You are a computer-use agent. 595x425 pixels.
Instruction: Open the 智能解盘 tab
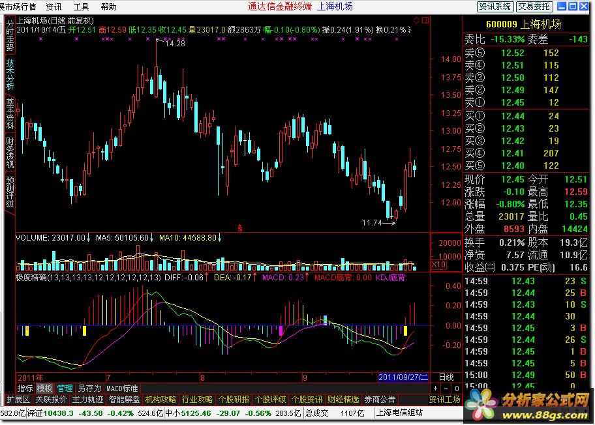point(124,400)
